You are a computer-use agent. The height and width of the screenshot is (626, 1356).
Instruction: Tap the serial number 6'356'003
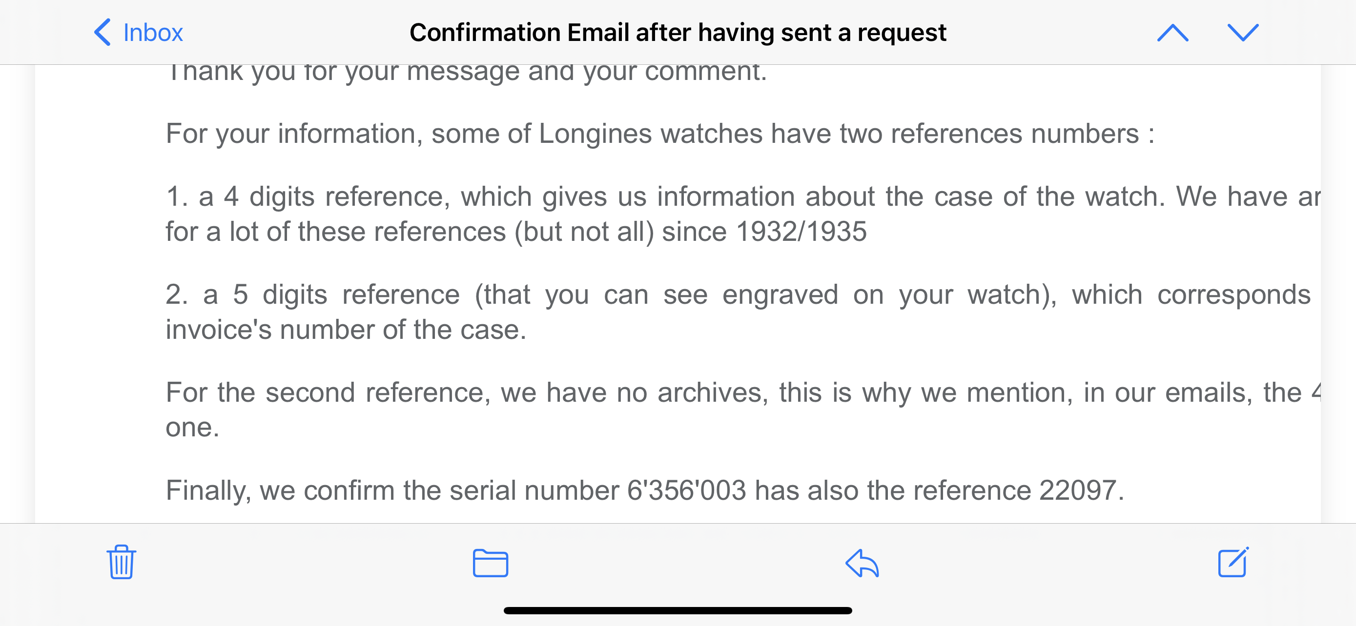[x=686, y=490]
